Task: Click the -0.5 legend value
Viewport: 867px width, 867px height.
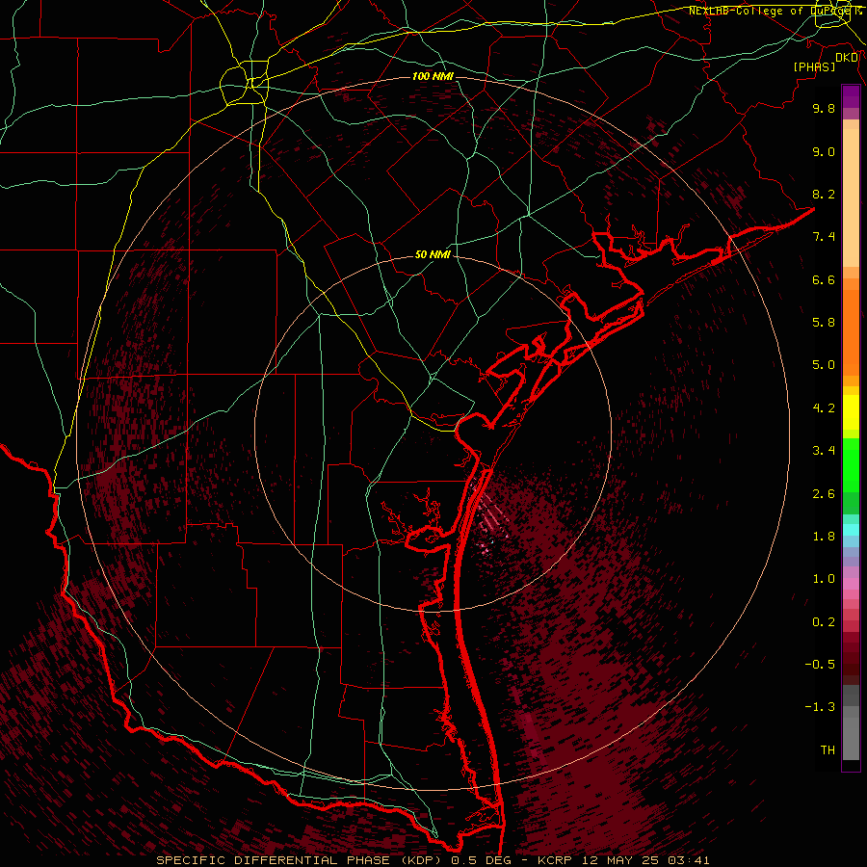Action: coord(820,665)
